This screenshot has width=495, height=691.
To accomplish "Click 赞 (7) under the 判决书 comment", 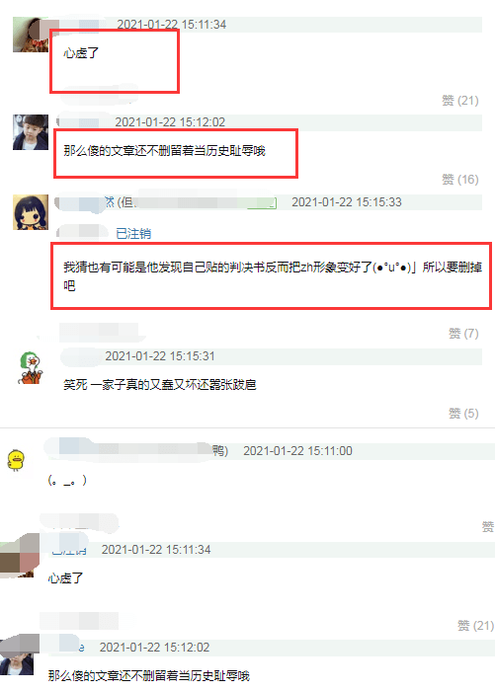I will tap(463, 334).
